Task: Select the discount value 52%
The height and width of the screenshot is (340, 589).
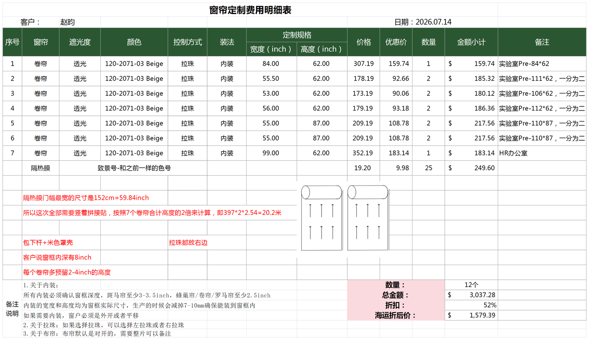Action: pyautogui.click(x=490, y=305)
